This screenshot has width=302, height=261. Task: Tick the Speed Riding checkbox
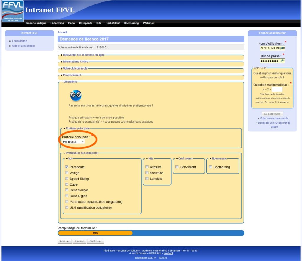click(67, 179)
